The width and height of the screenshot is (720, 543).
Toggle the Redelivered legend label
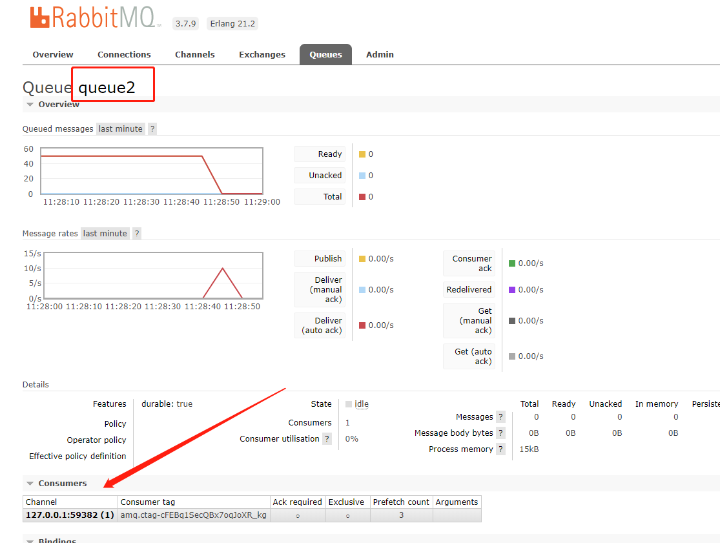pos(469,290)
